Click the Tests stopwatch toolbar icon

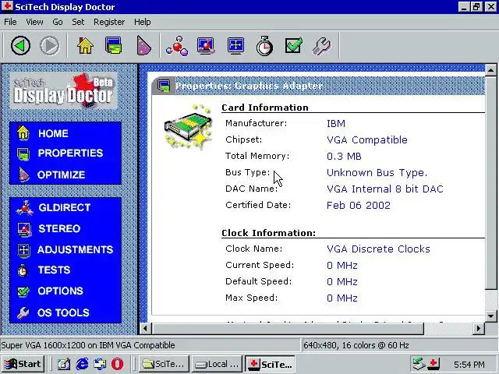point(264,46)
